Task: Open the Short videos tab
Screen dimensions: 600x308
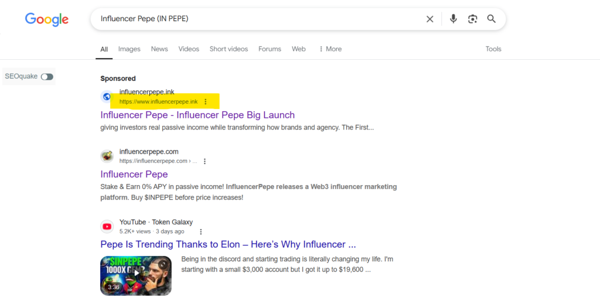Action: click(x=229, y=49)
